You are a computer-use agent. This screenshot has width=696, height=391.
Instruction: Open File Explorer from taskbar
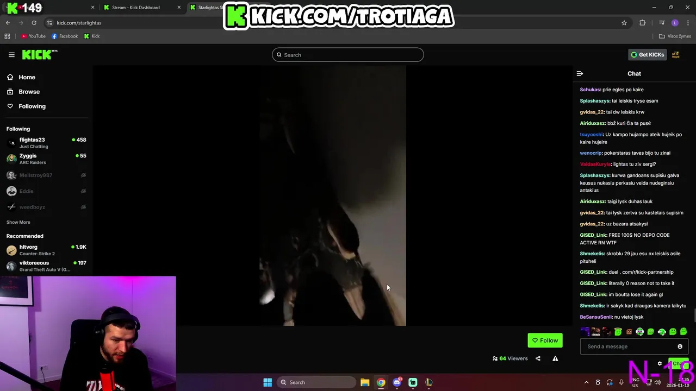tap(365, 382)
